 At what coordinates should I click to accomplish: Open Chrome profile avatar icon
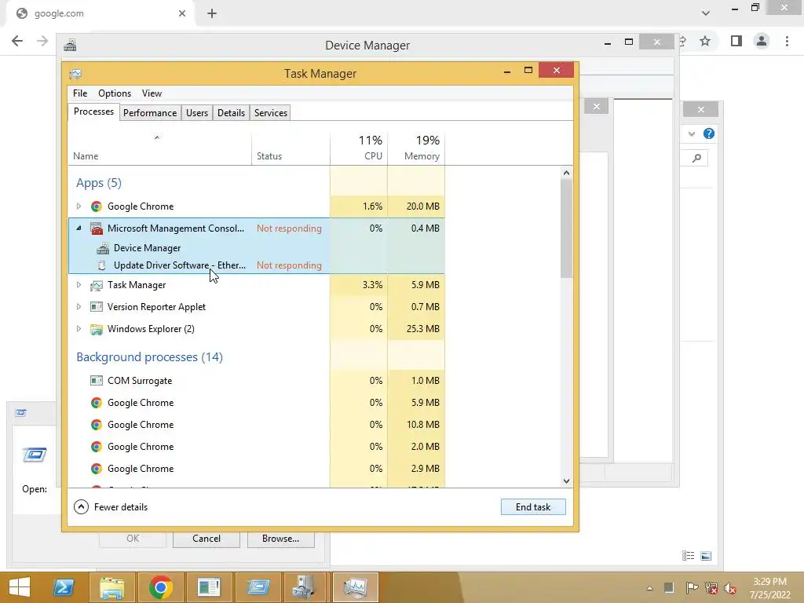coord(762,41)
